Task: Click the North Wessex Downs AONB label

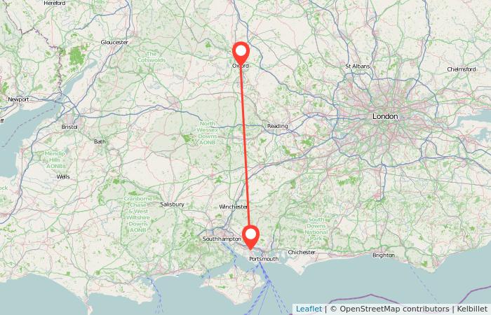Action: click(208, 133)
